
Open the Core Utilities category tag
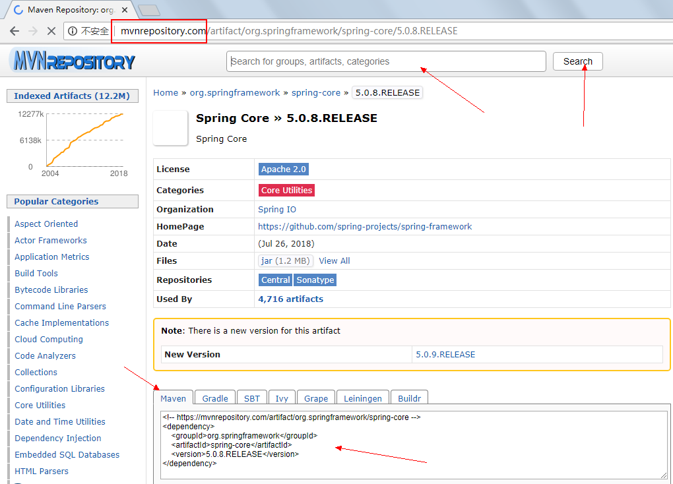[286, 190]
